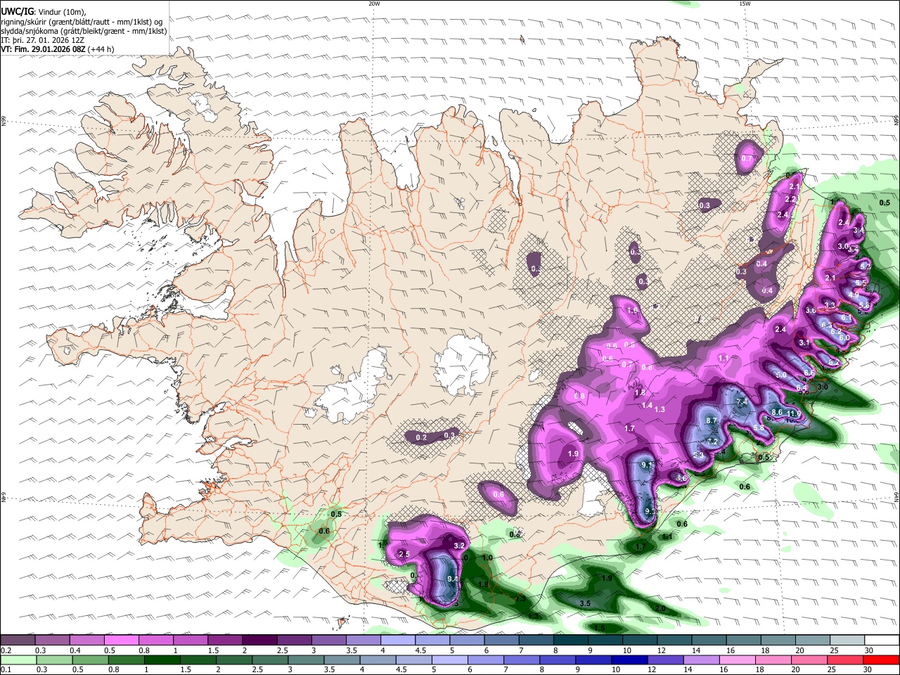Choose the deep navy 10–12 rain-scale swatch

click(x=631, y=660)
